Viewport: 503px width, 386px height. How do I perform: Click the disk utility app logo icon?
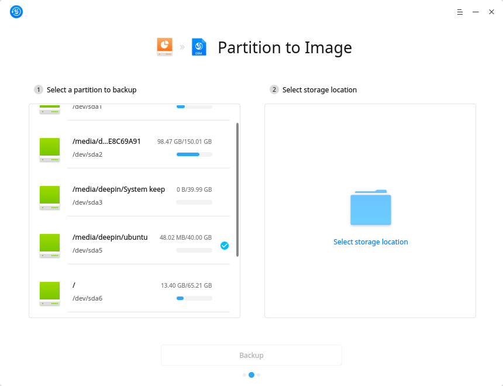pos(16,12)
